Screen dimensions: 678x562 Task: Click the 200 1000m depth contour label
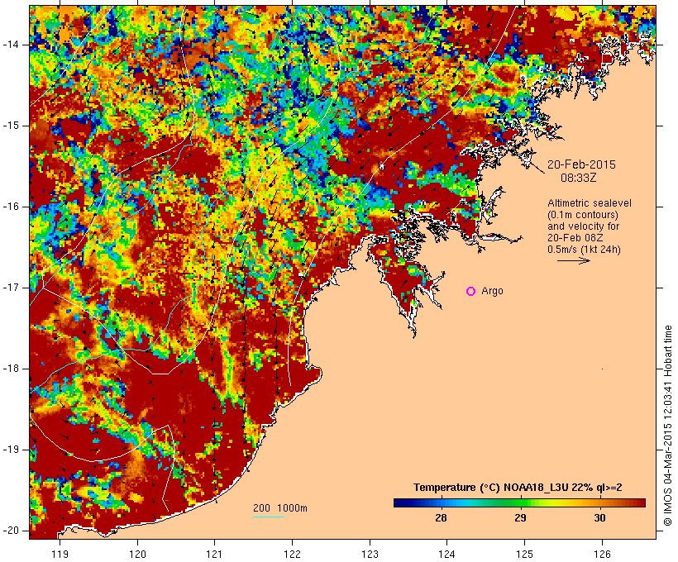pyautogui.click(x=280, y=508)
